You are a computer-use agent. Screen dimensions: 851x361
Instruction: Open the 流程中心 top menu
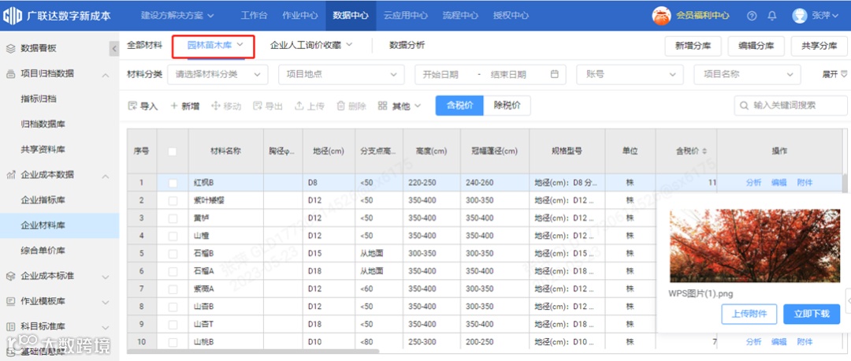460,16
